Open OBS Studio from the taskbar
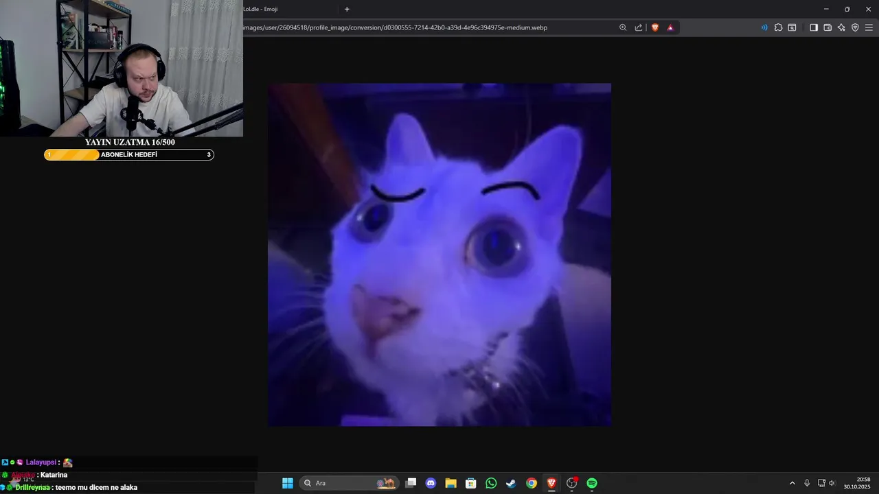 point(572,483)
